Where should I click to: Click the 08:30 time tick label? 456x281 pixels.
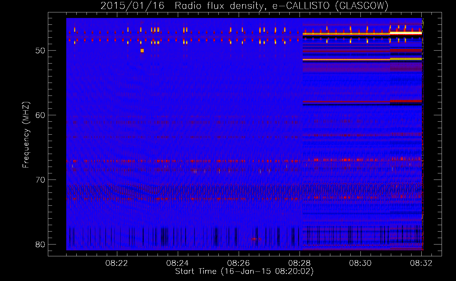pos(360,263)
